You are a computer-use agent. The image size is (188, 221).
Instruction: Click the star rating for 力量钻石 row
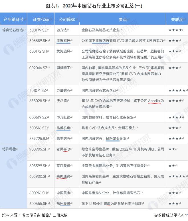(x=177, y=90)
